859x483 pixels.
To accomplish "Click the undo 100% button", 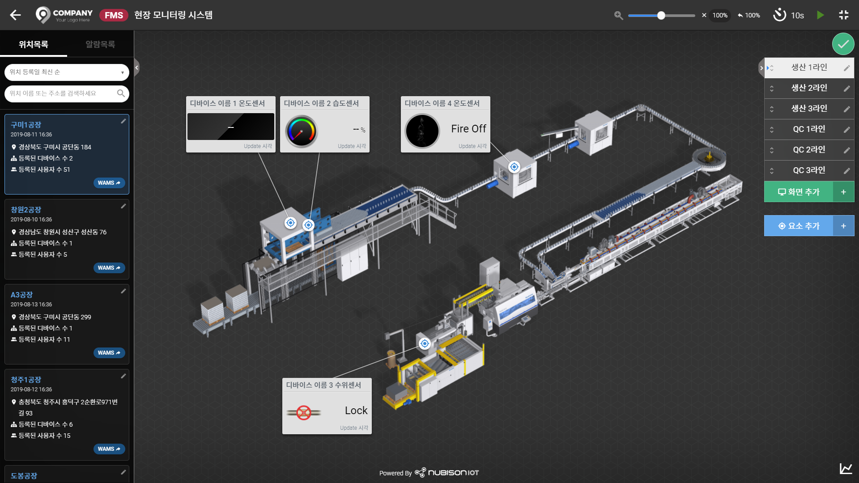I will tap(749, 15).
